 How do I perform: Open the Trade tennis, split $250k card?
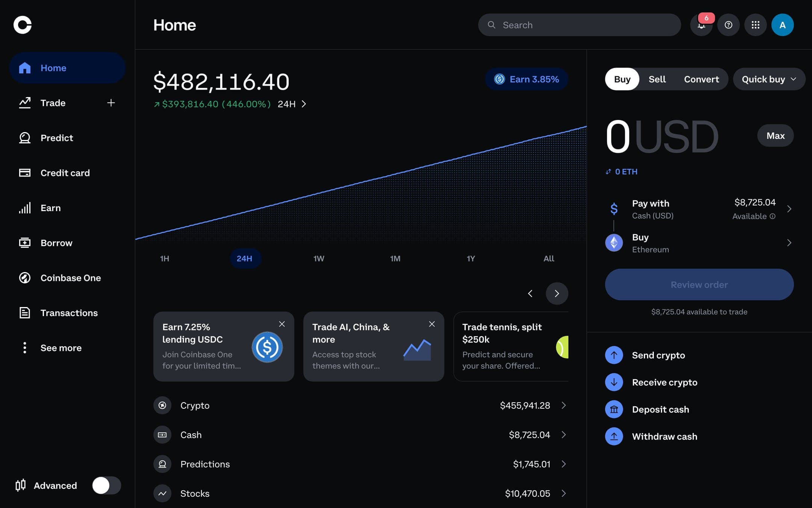tap(511, 347)
